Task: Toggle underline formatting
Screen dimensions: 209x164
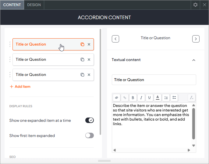Action: 149,97
